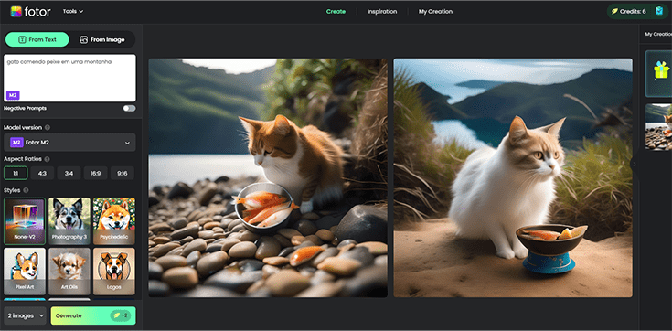The image size is (672, 331).
Task: Choose the Art Oils style
Action: [69, 272]
